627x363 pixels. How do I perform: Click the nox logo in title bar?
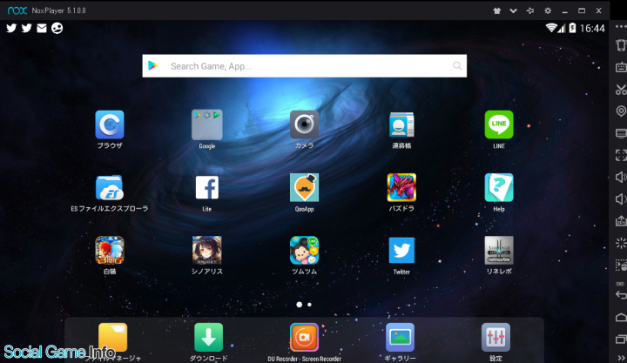tap(17, 10)
